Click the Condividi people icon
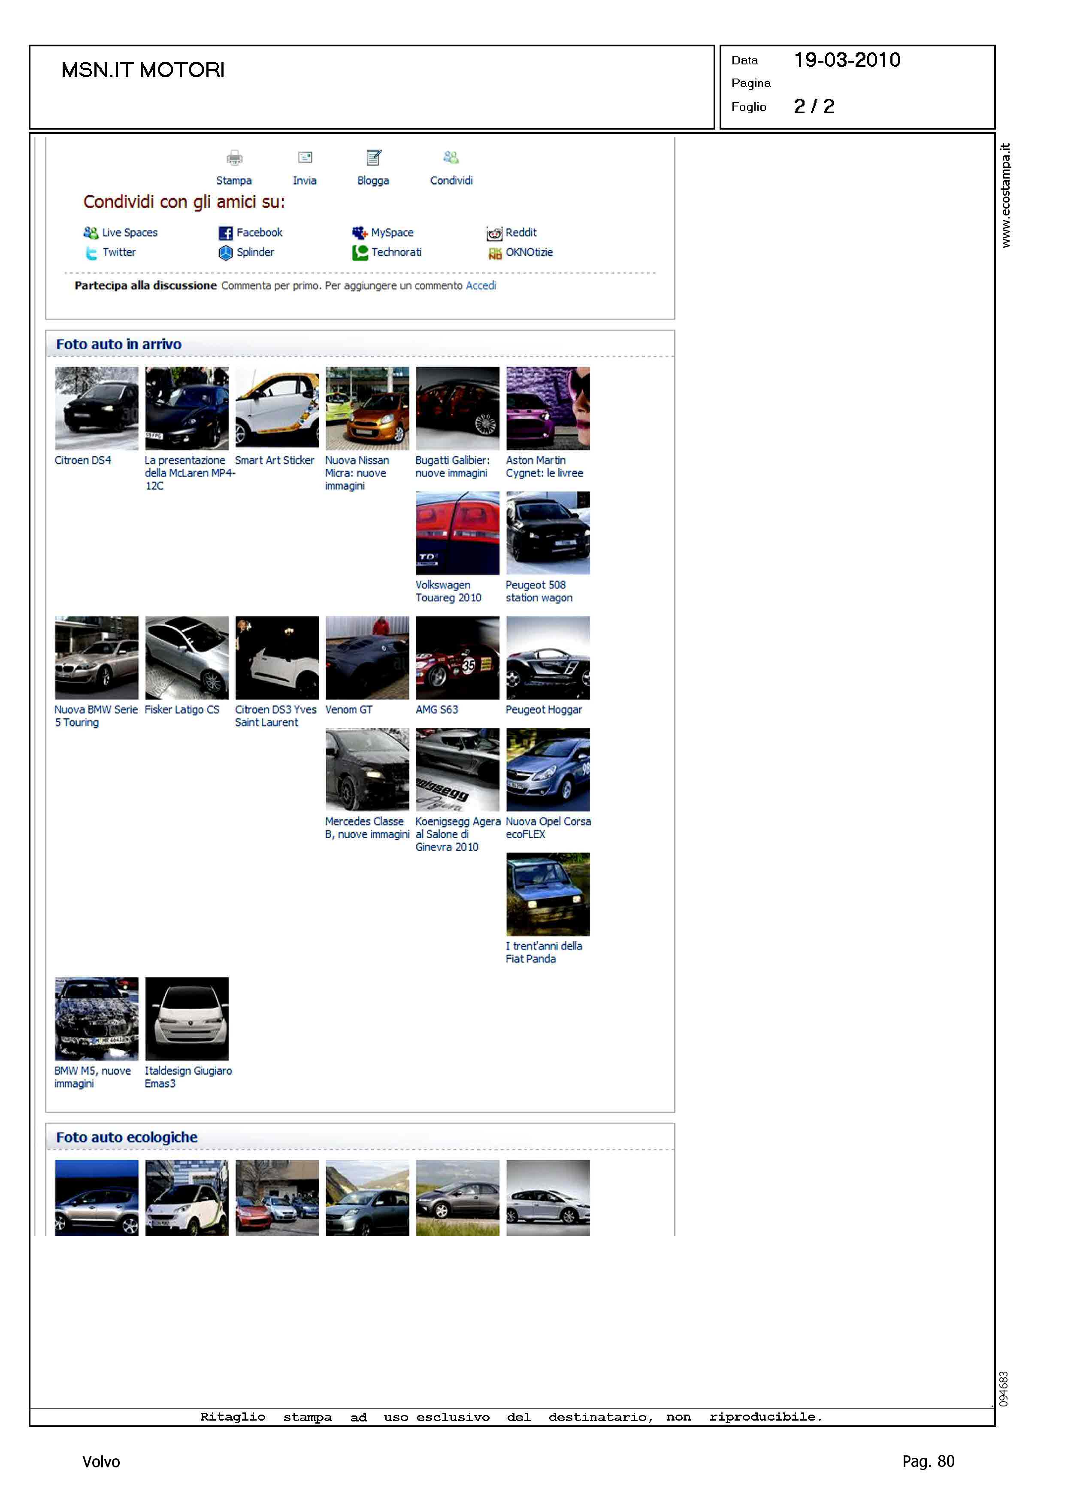 451,157
